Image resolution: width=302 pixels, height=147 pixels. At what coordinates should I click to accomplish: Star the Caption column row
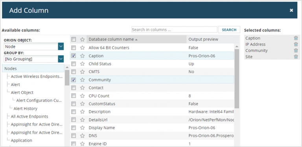pos(83,56)
